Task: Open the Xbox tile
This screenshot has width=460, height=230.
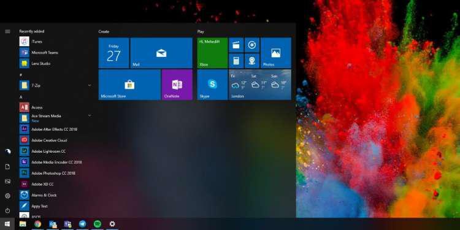Action: 212,53
